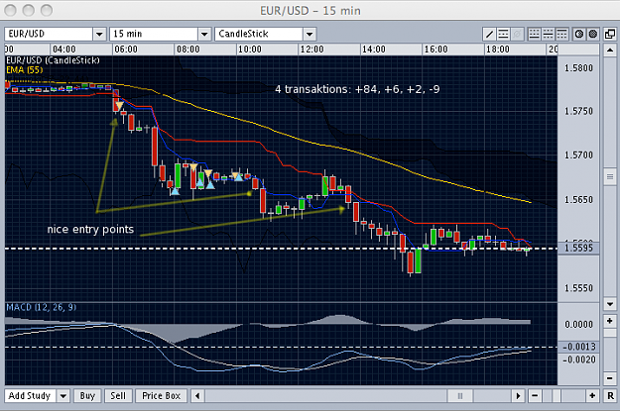The height and width of the screenshot is (411, 620).
Task: Click the vertical zoom minus button
Action: [610, 378]
